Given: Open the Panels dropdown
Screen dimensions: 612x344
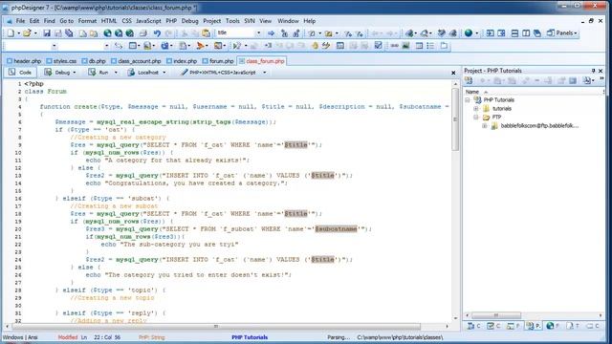Looking at the screenshot, I should click(576, 33).
